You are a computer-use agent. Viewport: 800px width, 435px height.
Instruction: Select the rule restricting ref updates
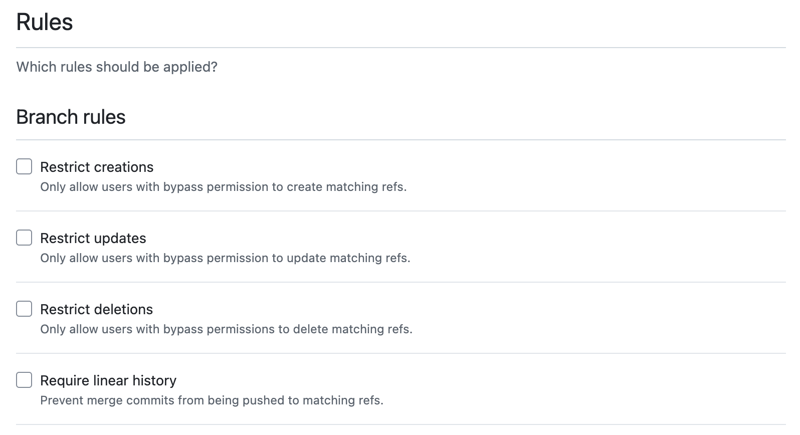[x=24, y=238]
